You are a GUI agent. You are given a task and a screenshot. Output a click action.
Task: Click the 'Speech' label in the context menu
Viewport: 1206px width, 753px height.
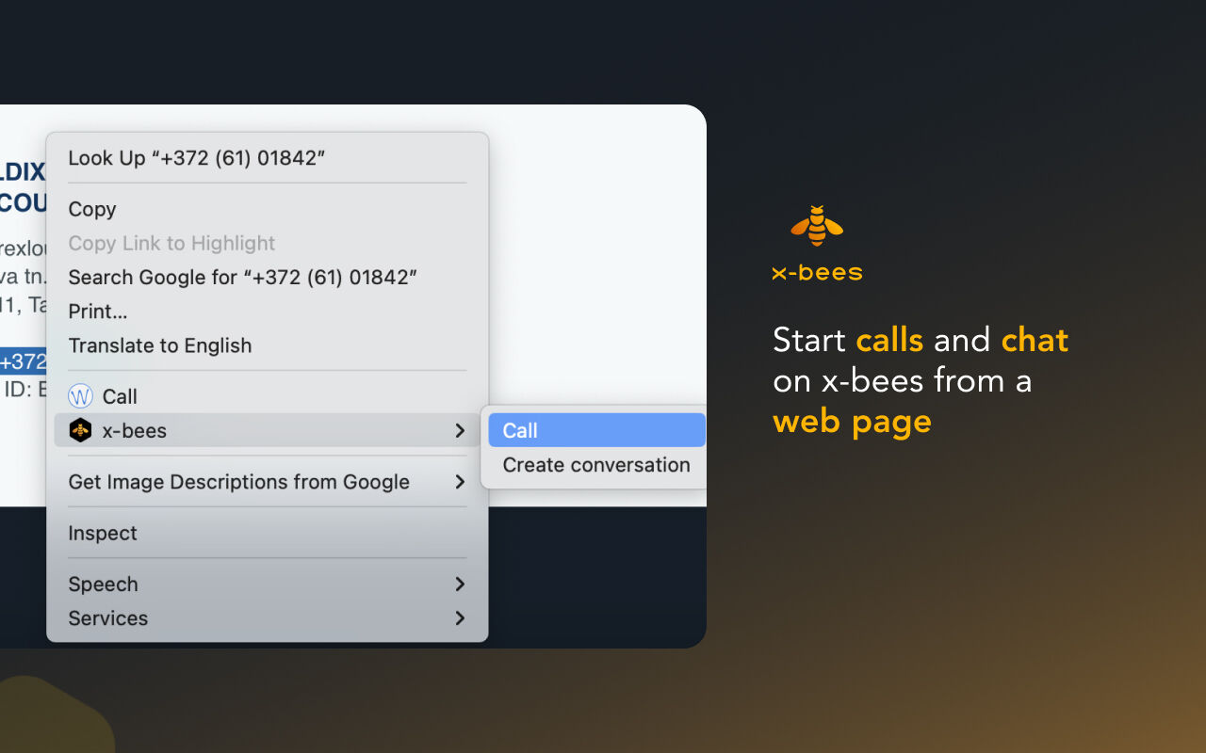104,585
